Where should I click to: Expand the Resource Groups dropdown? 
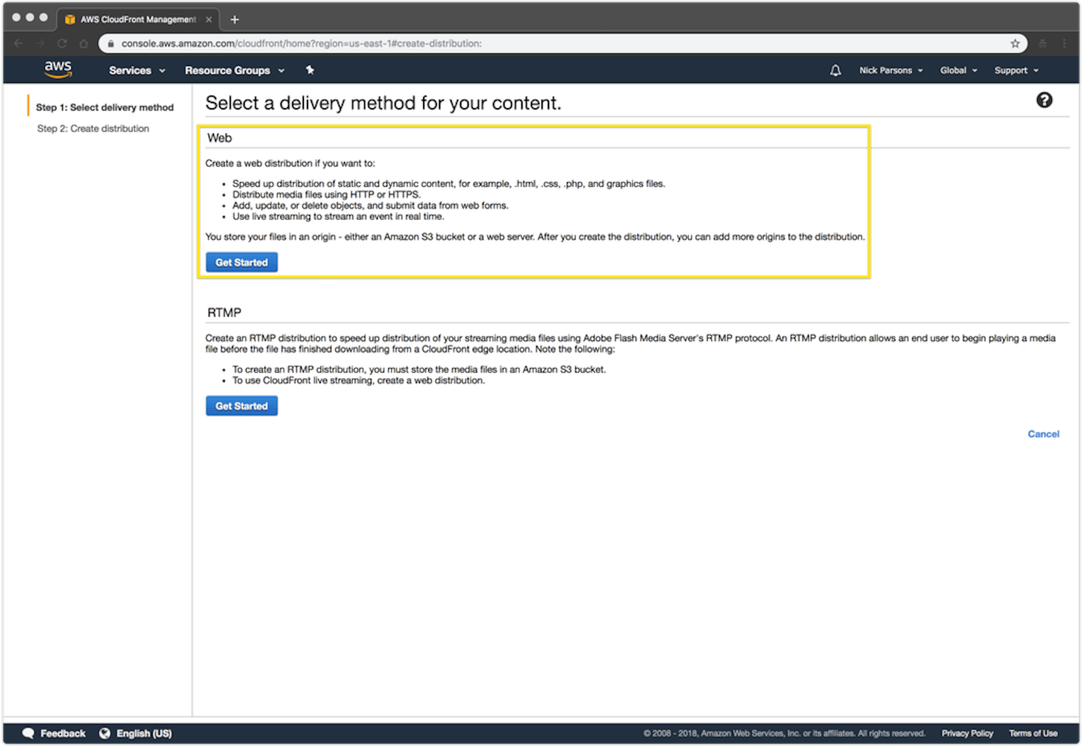[235, 70]
